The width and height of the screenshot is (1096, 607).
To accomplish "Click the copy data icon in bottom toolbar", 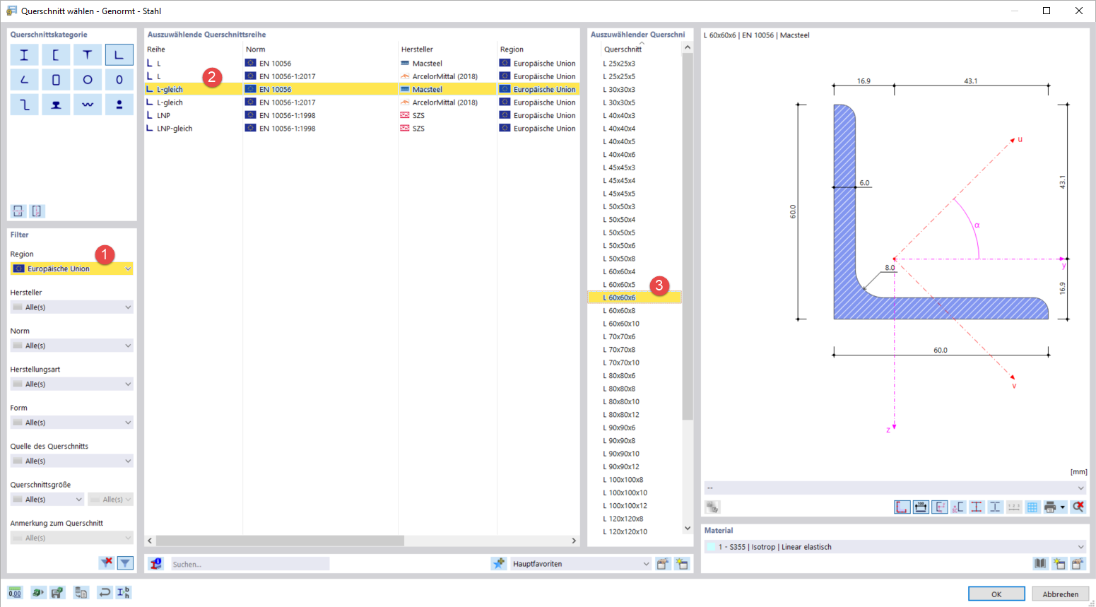I will [81, 592].
